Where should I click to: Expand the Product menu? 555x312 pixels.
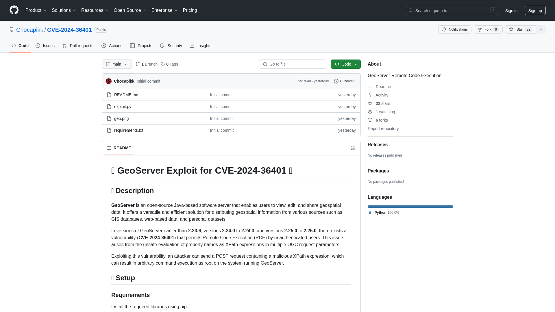click(36, 10)
